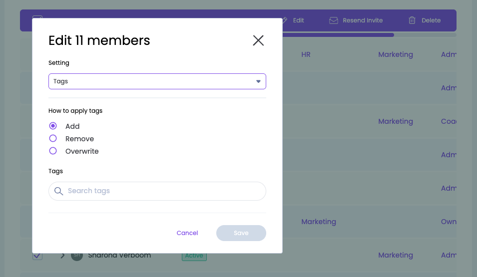Viewport: 477px width, 277px height.
Task: Click the horizontal scrollbar under the toolbar
Action: coord(338,35)
